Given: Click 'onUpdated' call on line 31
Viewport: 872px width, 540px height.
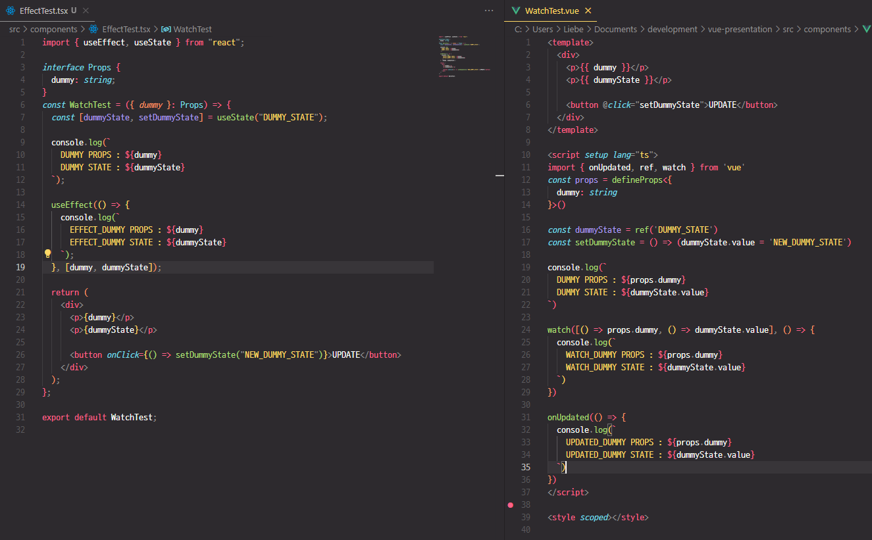Looking at the screenshot, I should point(568,417).
